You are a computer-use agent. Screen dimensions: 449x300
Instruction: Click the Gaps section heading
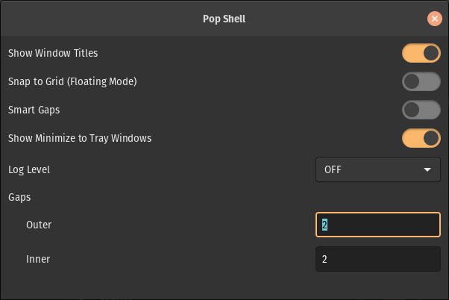(19, 197)
